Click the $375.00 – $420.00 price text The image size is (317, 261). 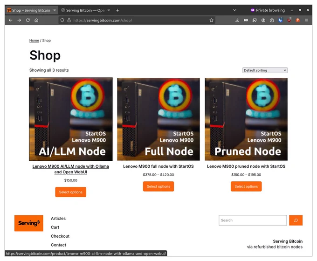coord(158,175)
